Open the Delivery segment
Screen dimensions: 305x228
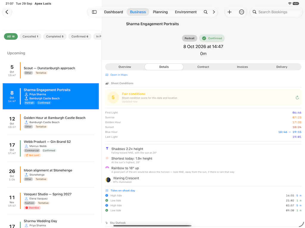(282, 67)
